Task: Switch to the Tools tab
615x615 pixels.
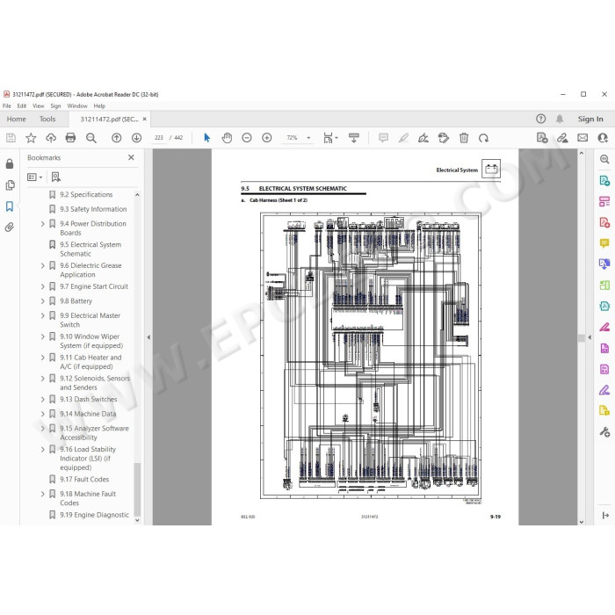Action: (47, 119)
